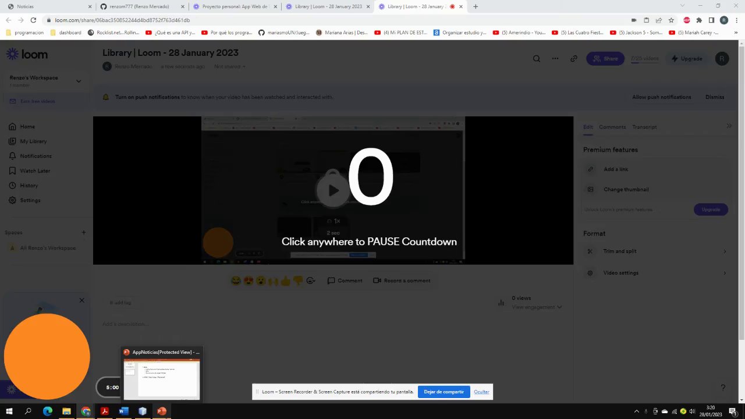
Task: Click the search magnifier icon in Loom header
Action: tap(537, 58)
